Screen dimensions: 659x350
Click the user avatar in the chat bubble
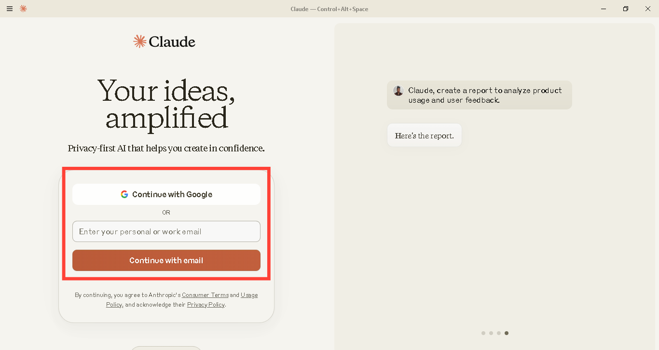click(x=398, y=90)
